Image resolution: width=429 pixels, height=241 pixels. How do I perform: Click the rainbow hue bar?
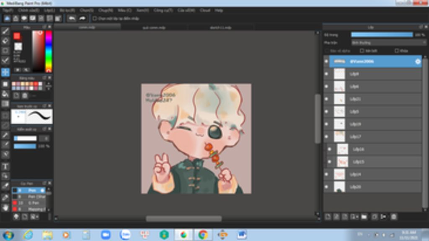coord(49,51)
